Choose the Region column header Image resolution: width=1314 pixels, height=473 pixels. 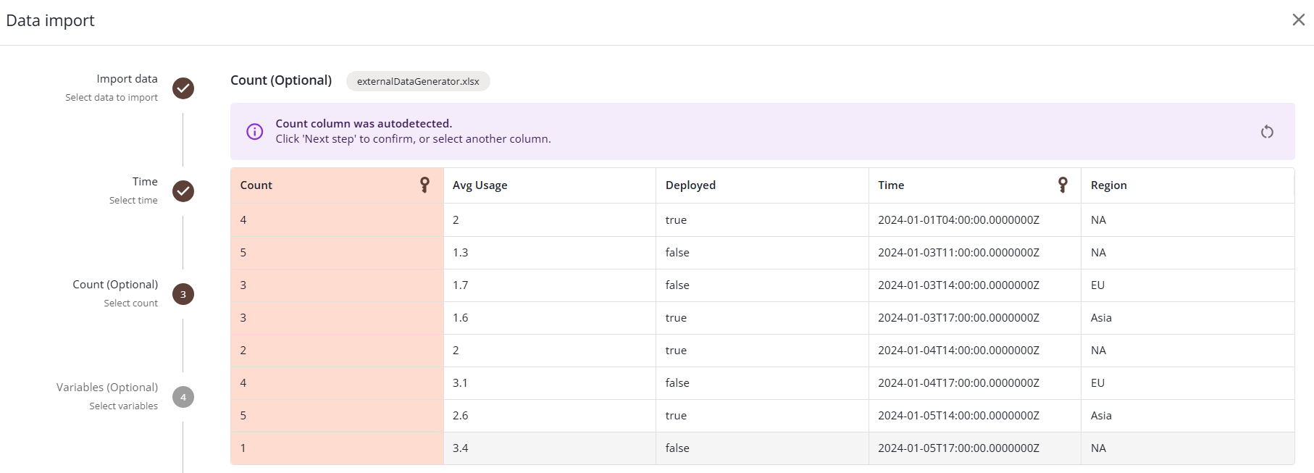point(1108,185)
